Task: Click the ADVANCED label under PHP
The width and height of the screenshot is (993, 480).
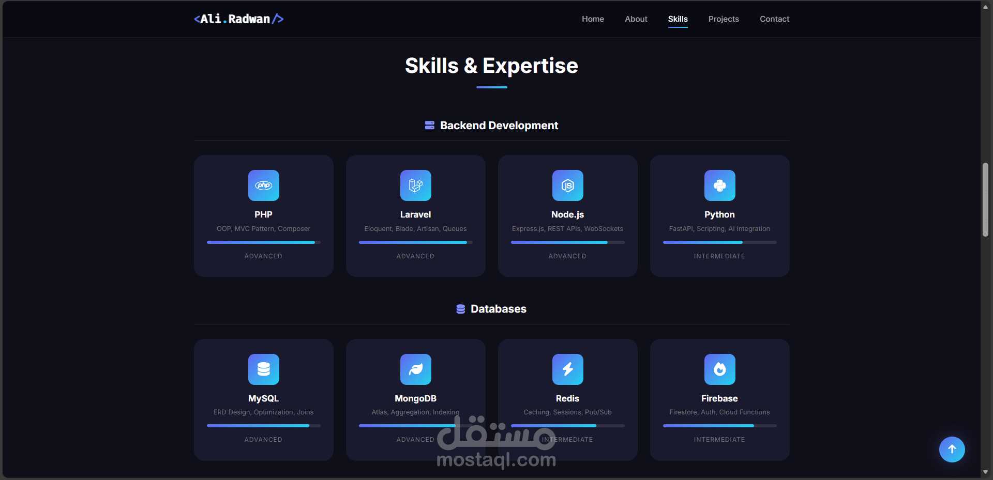Action: coord(263,256)
